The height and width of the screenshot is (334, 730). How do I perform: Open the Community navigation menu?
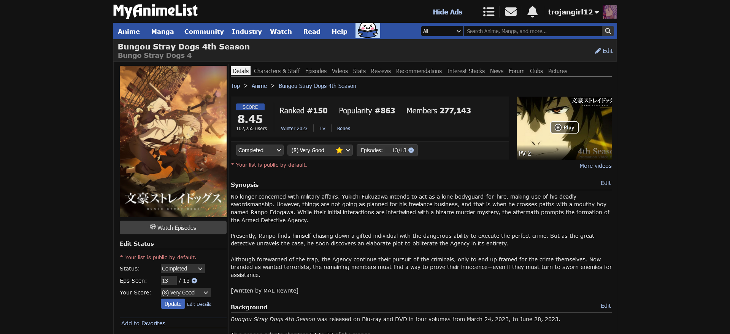pyautogui.click(x=204, y=32)
